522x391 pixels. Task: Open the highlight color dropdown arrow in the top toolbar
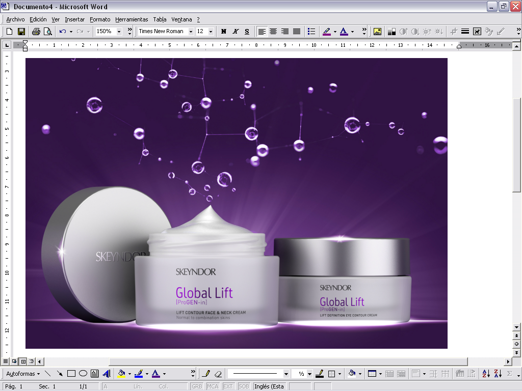[335, 32]
